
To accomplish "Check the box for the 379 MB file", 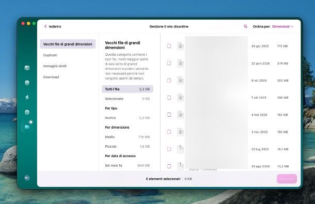I will click(169, 63).
